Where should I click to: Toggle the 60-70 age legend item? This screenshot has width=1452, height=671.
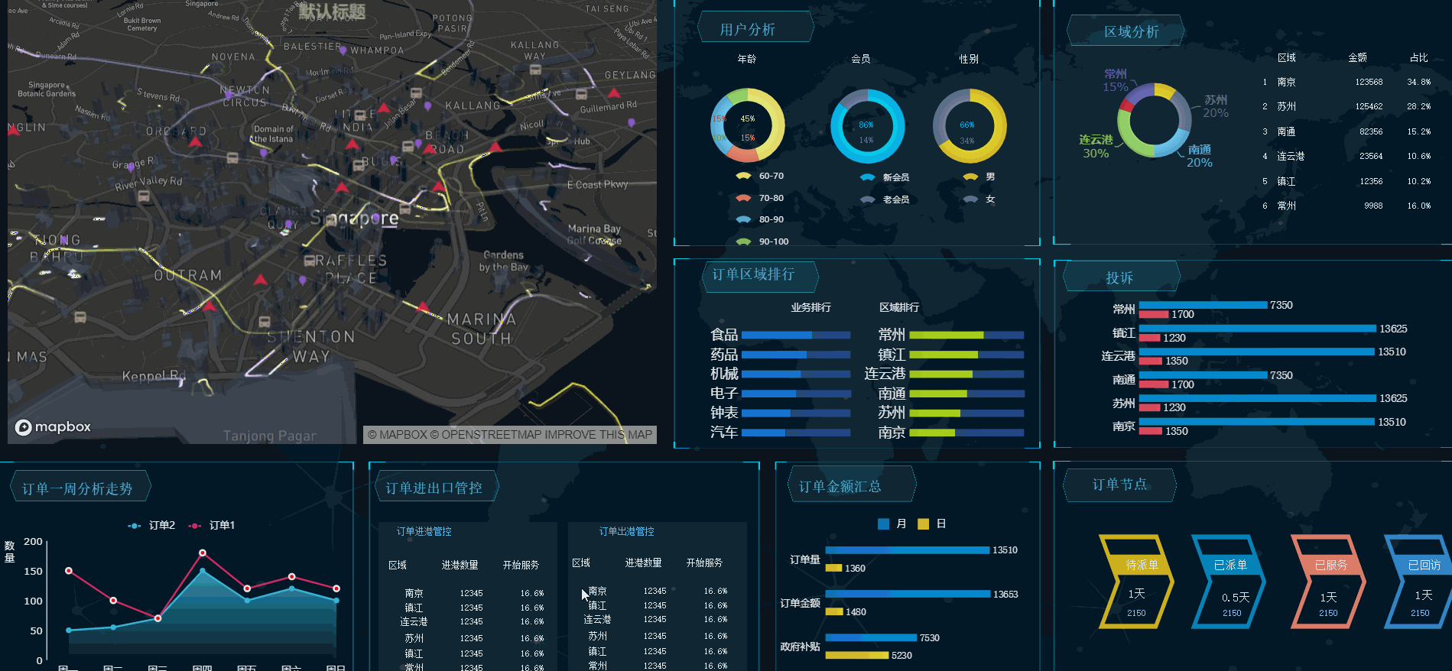pos(760,176)
